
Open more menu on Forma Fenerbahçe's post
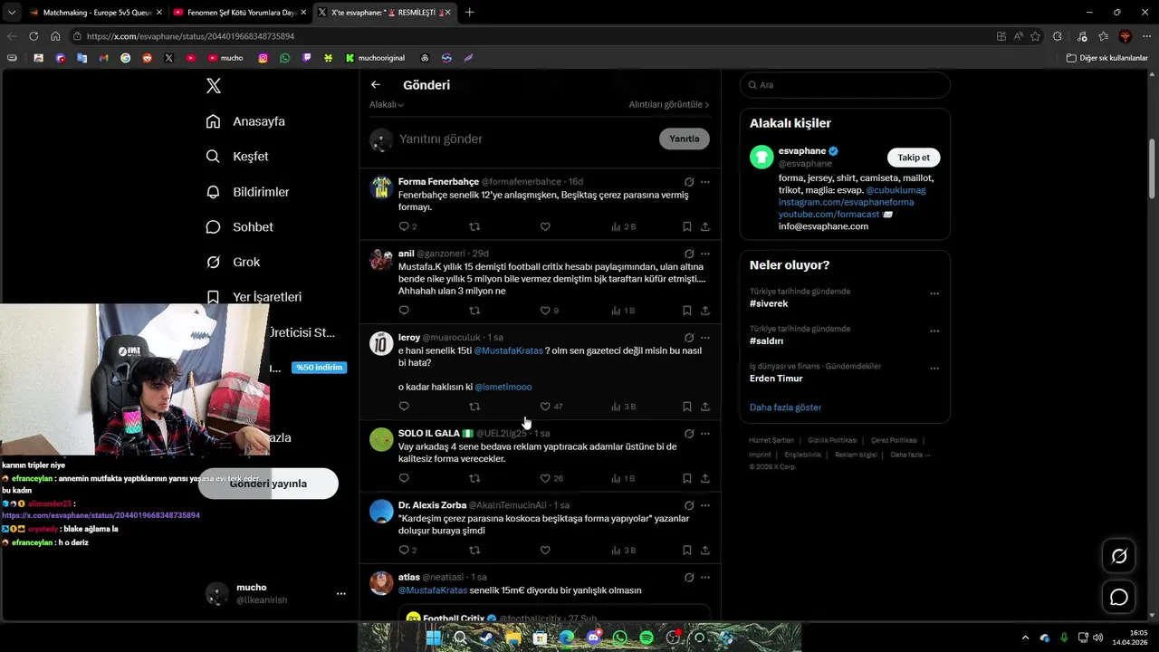(x=705, y=182)
